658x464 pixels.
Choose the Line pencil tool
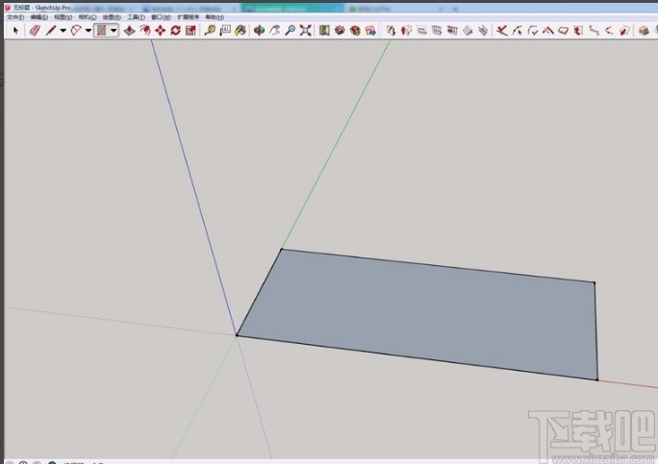[x=51, y=30]
